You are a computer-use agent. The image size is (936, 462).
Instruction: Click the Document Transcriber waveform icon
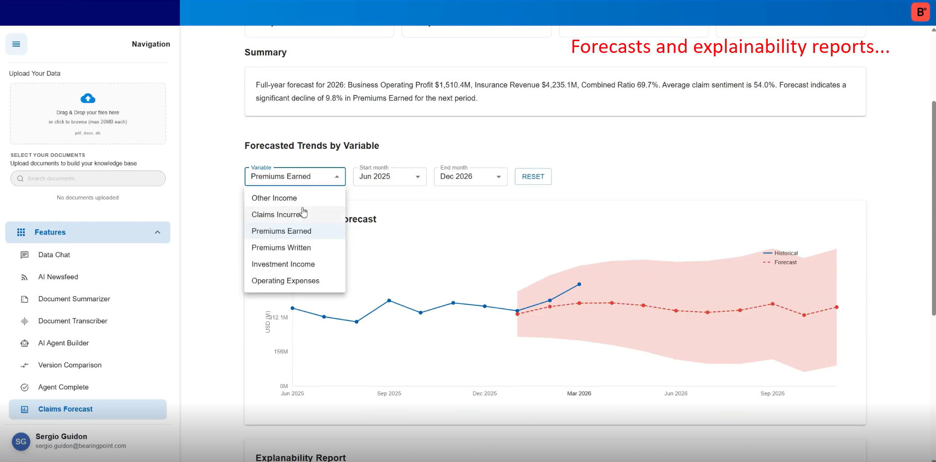(x=25, y=321)
